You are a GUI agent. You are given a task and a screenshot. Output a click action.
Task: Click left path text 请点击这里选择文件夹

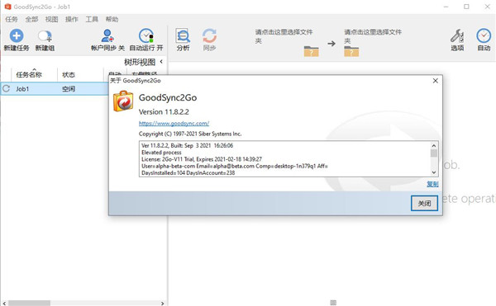[x=284, y=36]
